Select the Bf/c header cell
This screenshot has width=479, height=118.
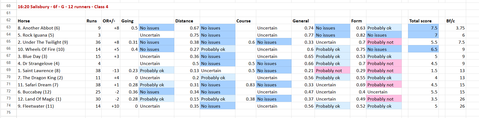pos(451,21)
